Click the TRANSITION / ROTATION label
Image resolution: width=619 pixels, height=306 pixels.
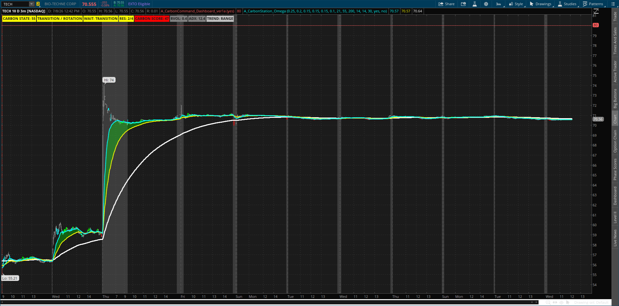(60, 19)
